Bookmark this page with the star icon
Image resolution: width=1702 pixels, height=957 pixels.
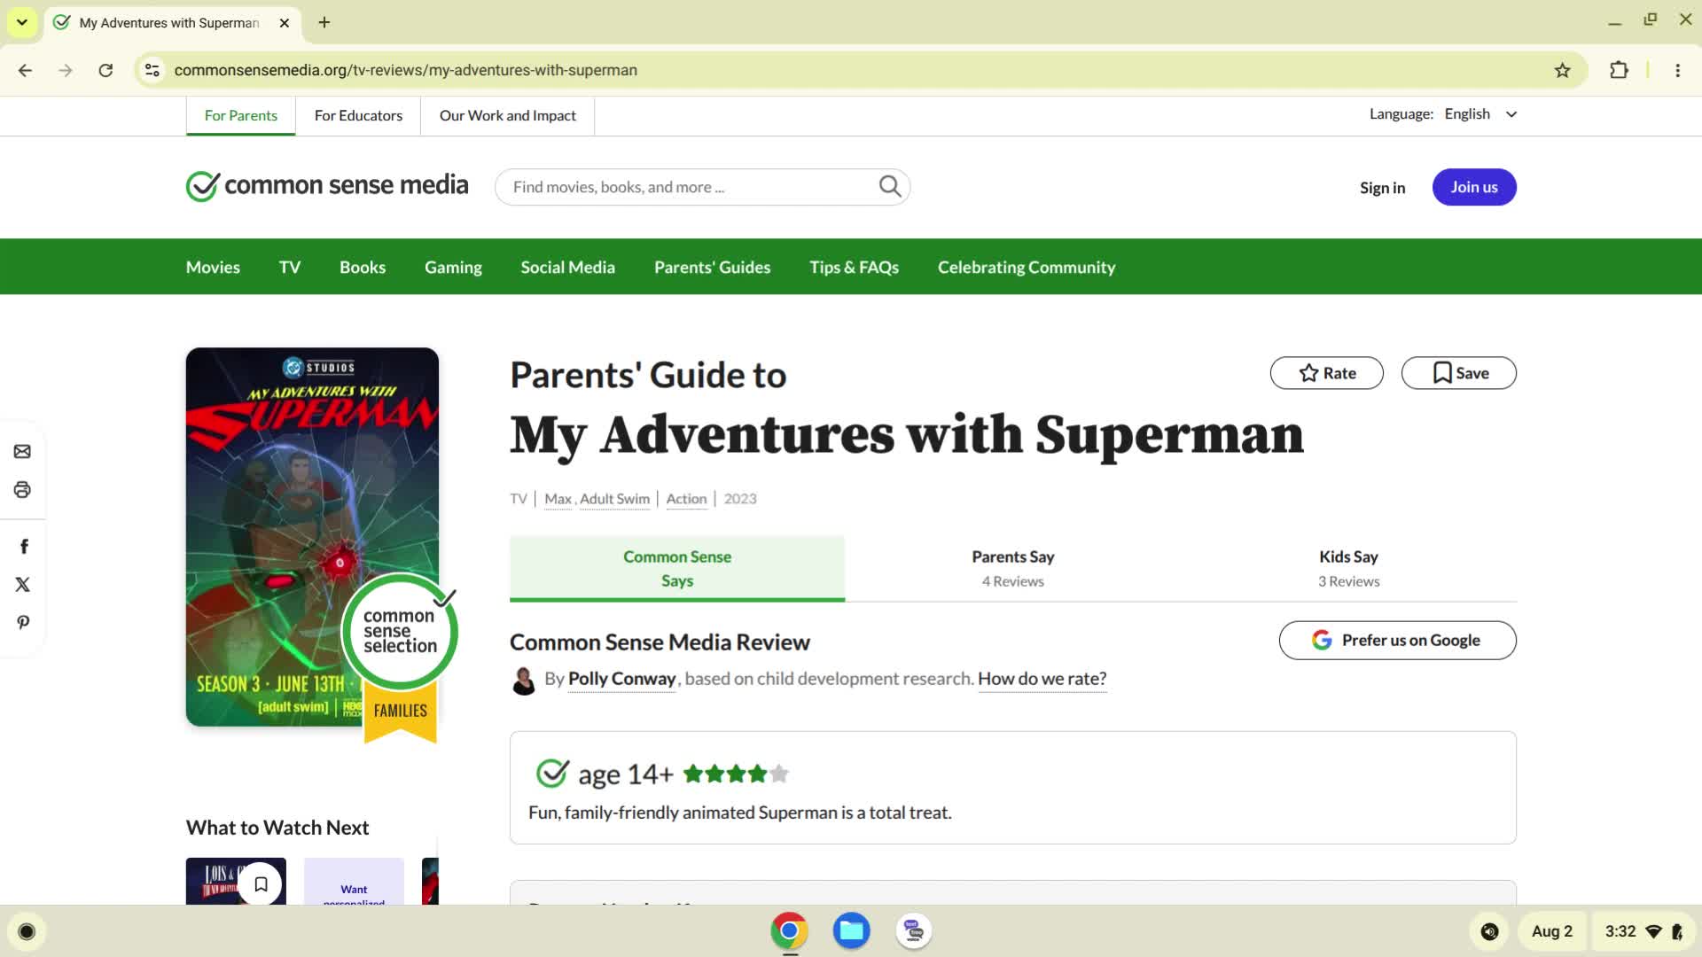(x=1562, y=70)
